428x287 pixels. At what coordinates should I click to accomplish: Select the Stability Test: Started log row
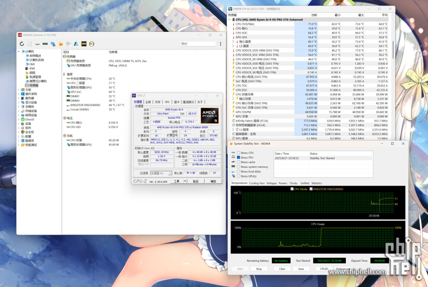pyautogui.click(x=323, y=158)
